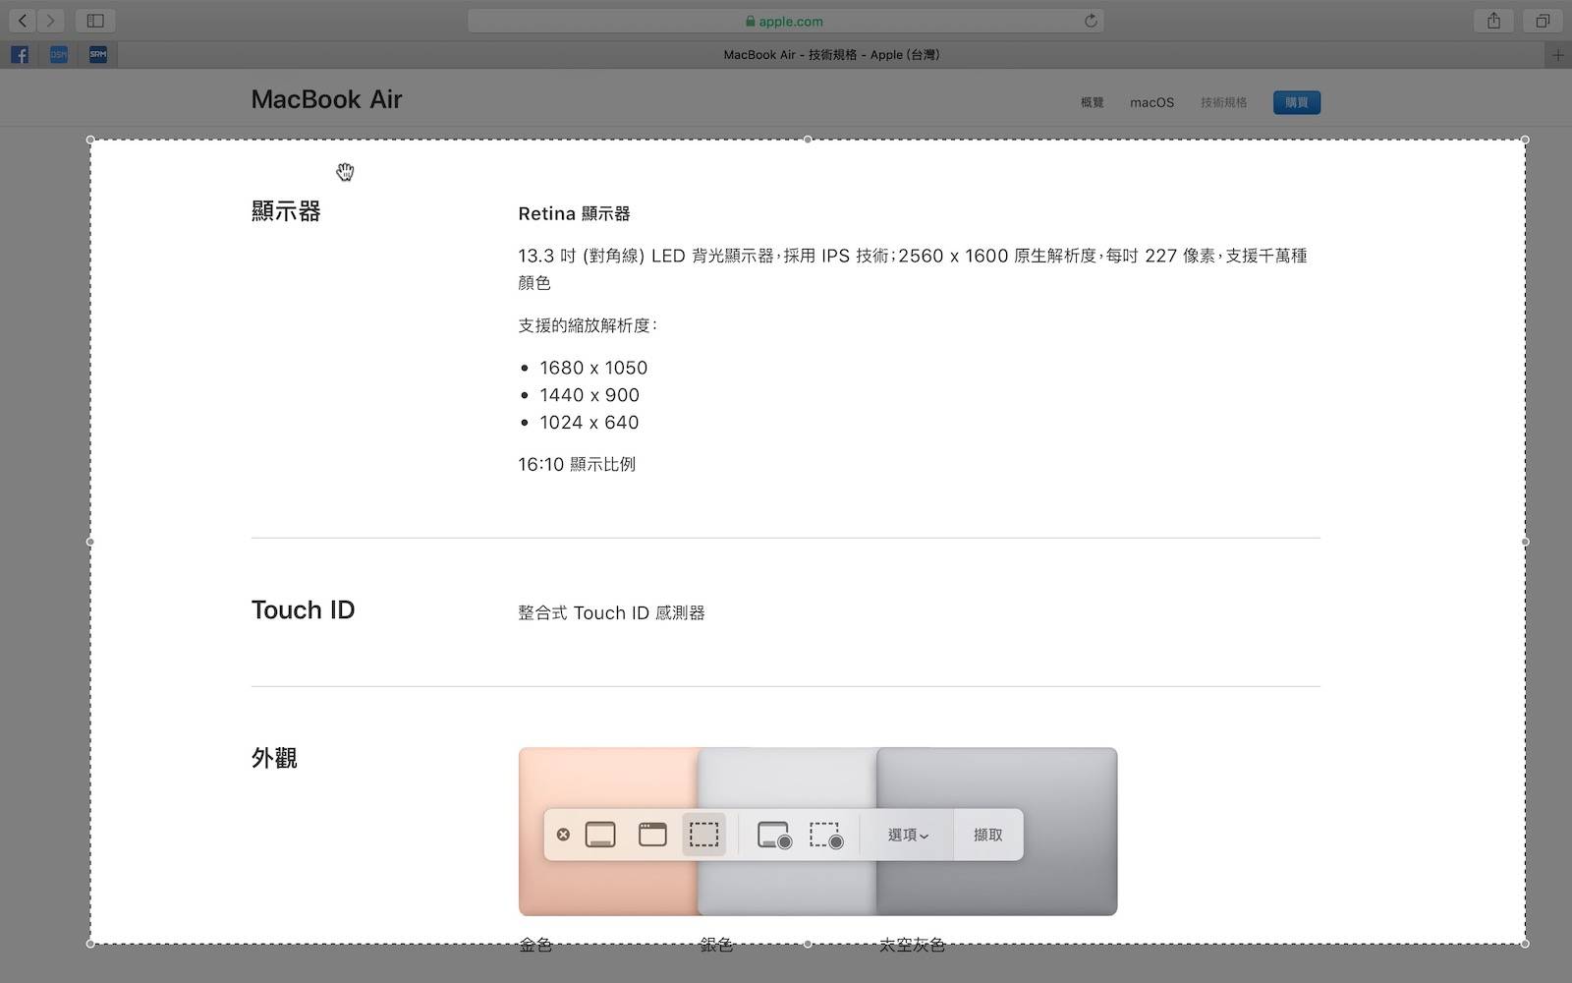Click the 1440 x 900 list item

point(589,395)
